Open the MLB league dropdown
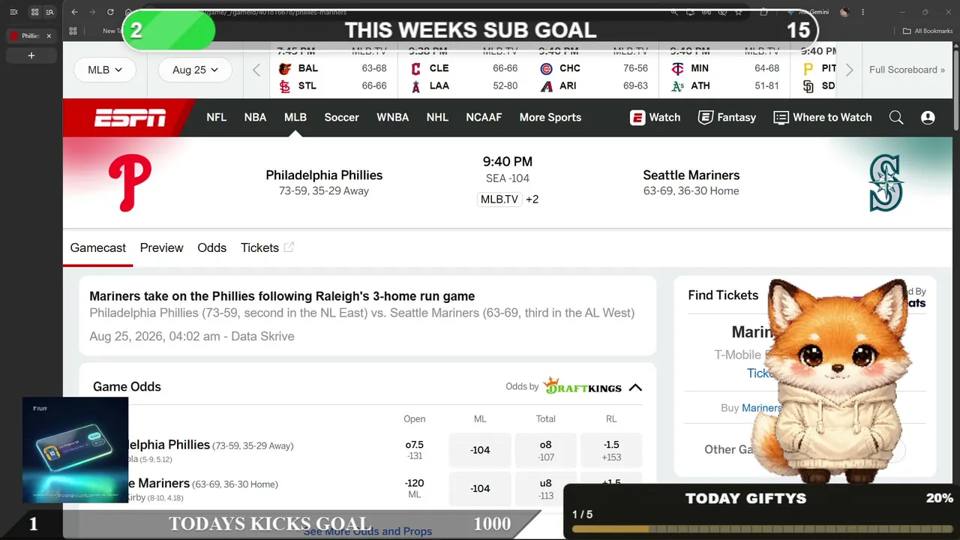Viewport: 960px width, 540px height. pyautogui.click(x=104, y=70)
